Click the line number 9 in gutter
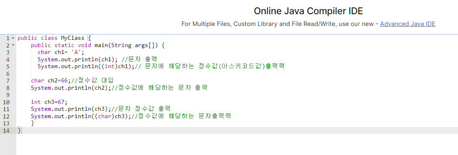The image size is (458, 155). pyautogui.click(x=8, y=95)
